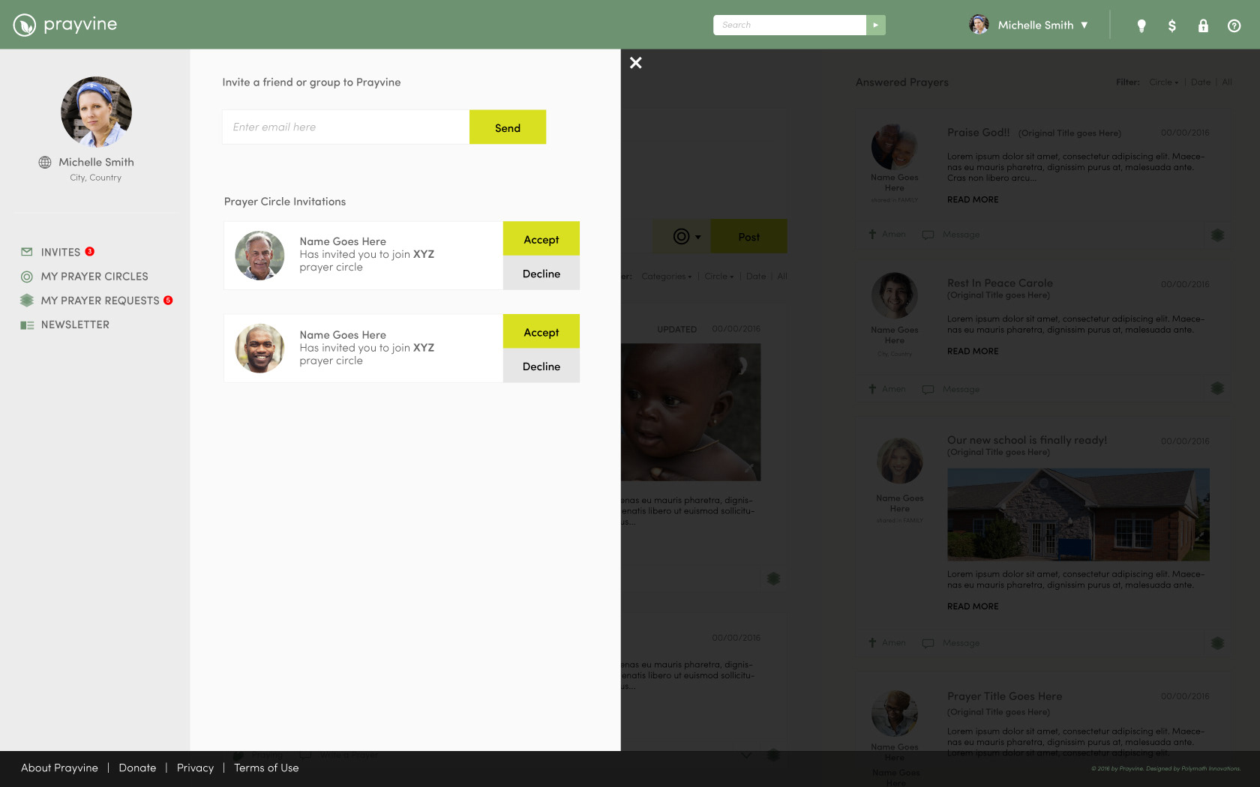
Task: Open the lightbulb ideas icon
Action: coord(1141,25)
